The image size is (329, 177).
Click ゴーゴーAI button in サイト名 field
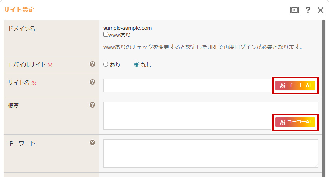[x=295, y=85]
